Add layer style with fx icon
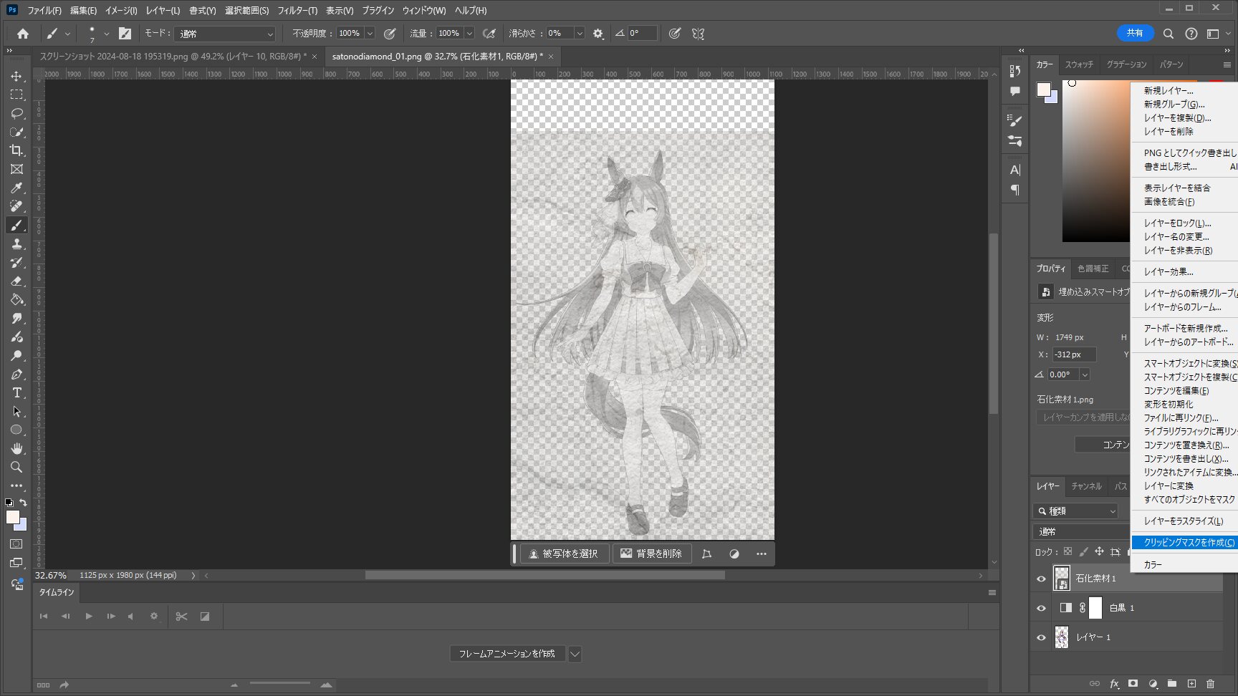This screenshot has height=696, width=1238. point(1114,684)
